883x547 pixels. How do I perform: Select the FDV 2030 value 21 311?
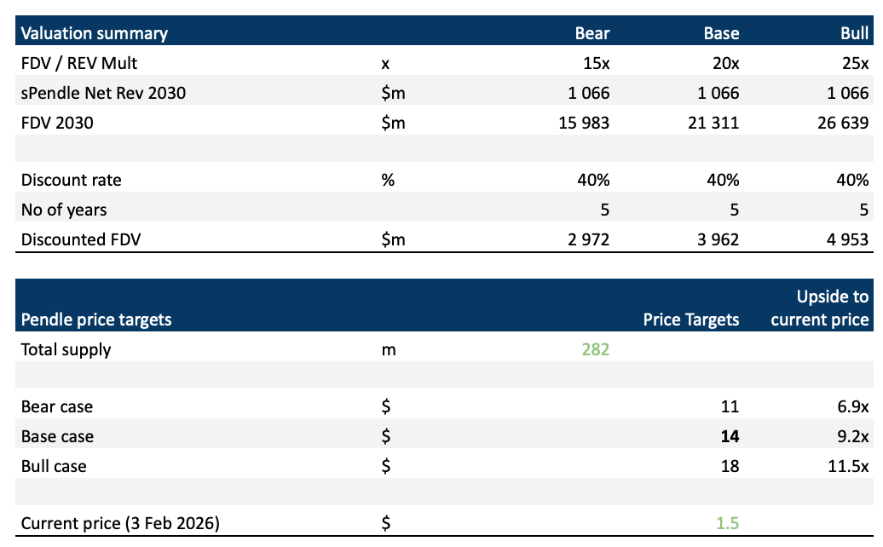pyautogui.click(x=714, y=122)
